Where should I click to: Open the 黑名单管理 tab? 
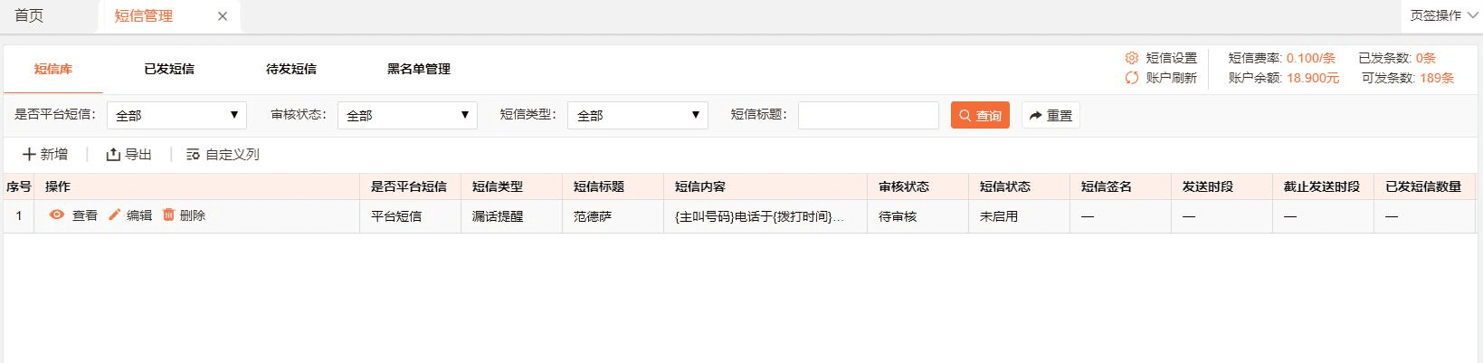418,69
